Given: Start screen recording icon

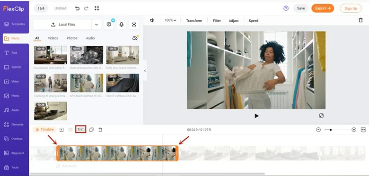Looking at the screenshot, I should coord(134,25).
